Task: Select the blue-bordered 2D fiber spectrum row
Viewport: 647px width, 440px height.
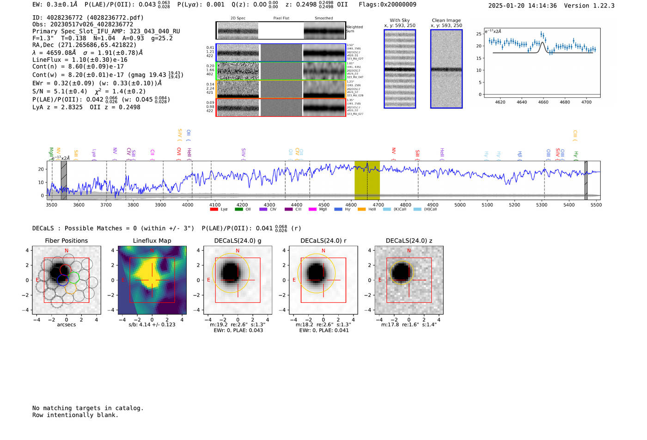Action: click(x=281, y=53)
